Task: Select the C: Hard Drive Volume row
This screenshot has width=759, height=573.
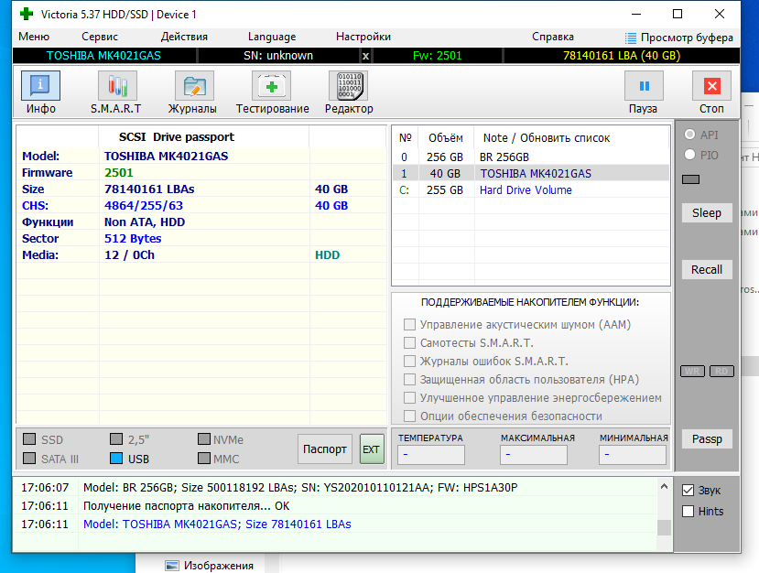Action: (530, 189)
